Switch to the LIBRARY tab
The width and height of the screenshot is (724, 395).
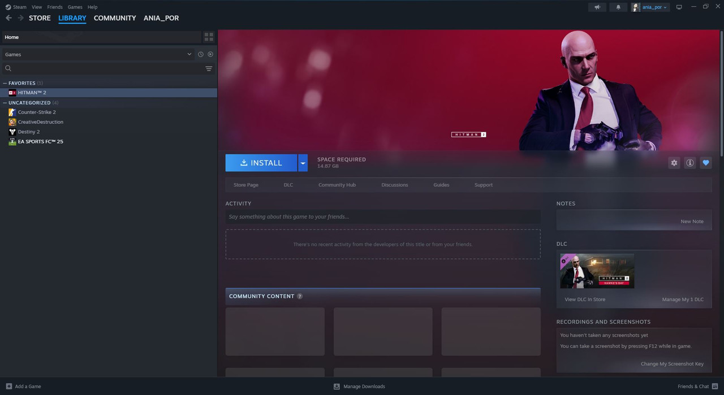tap(72, 18)
